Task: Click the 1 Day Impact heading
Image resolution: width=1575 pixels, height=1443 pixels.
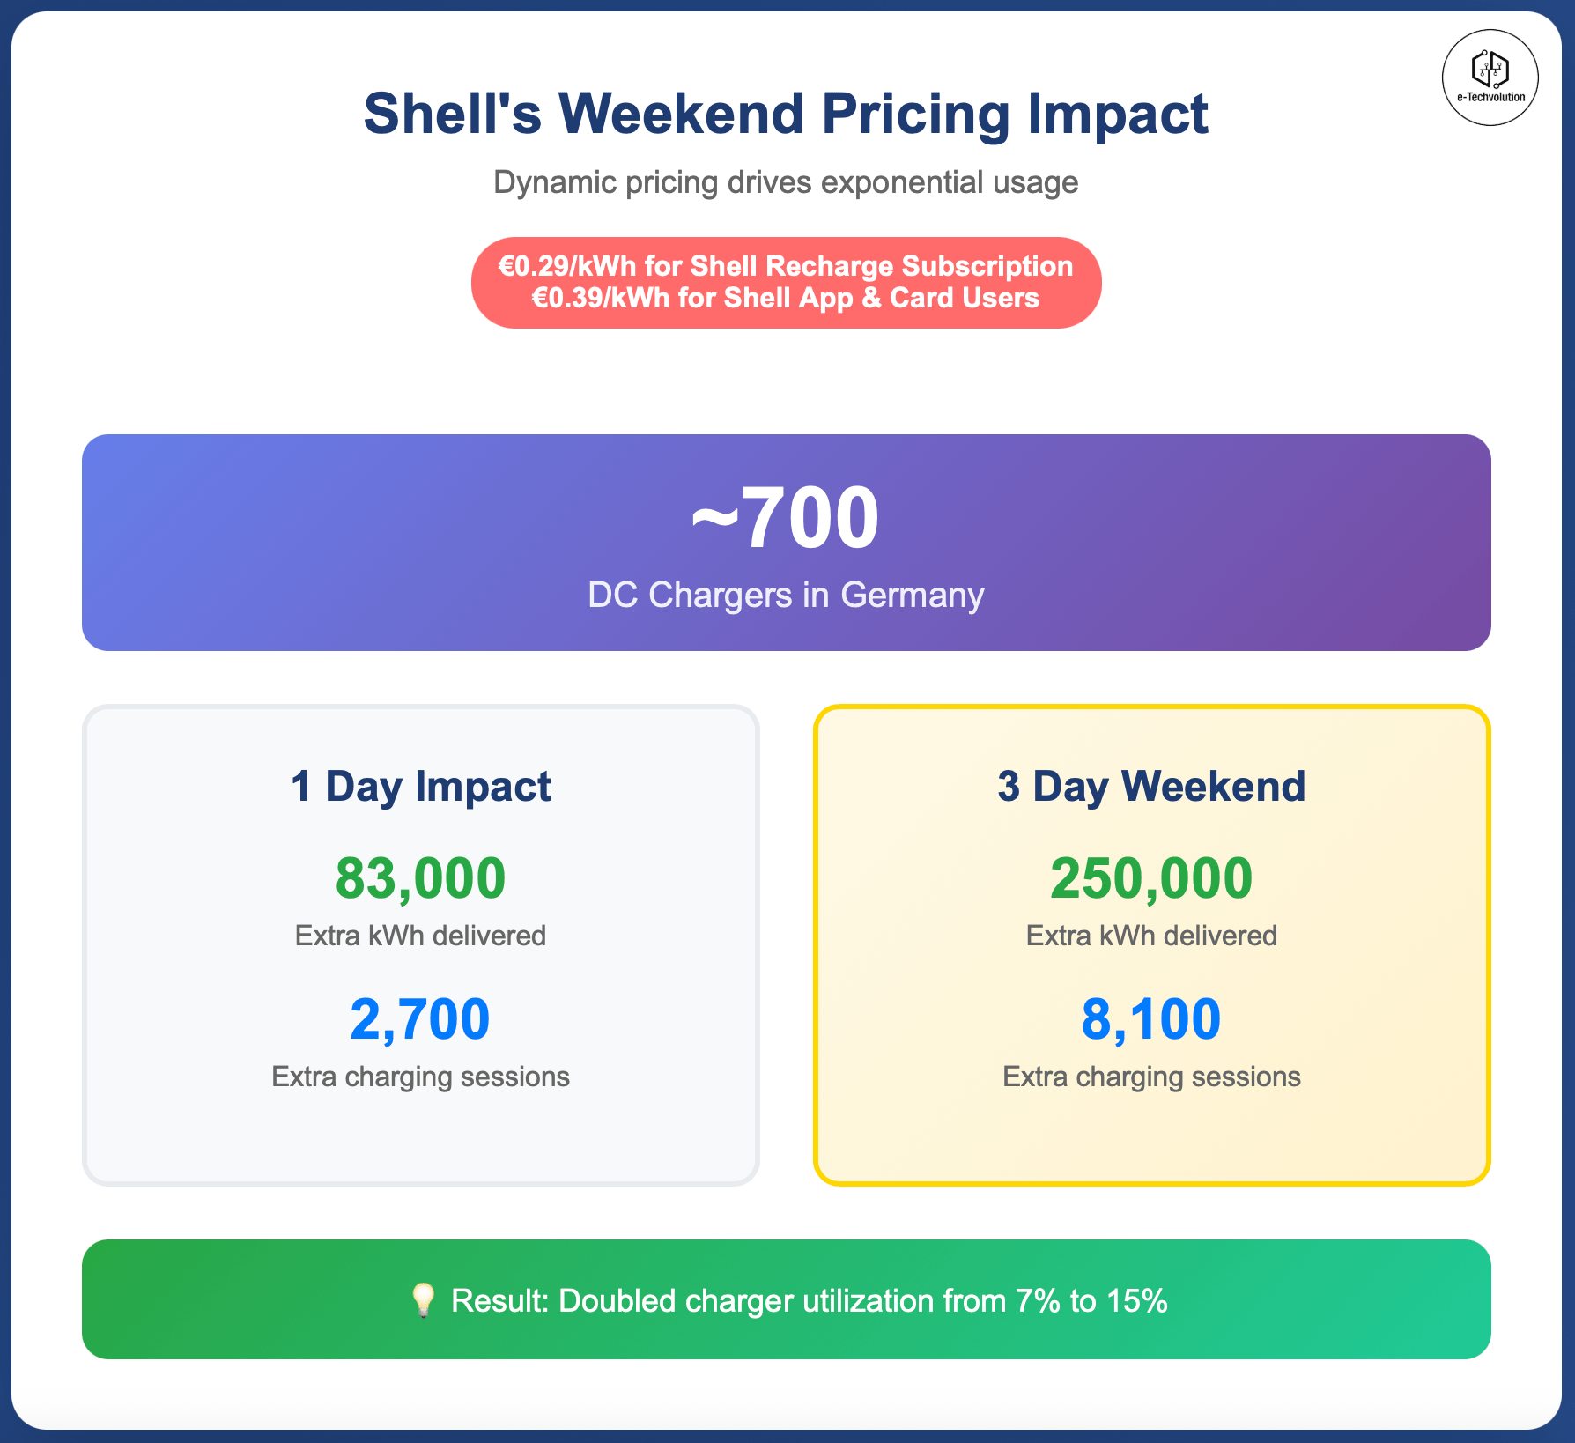Action: pyautogui.click(x=420, y=786)
